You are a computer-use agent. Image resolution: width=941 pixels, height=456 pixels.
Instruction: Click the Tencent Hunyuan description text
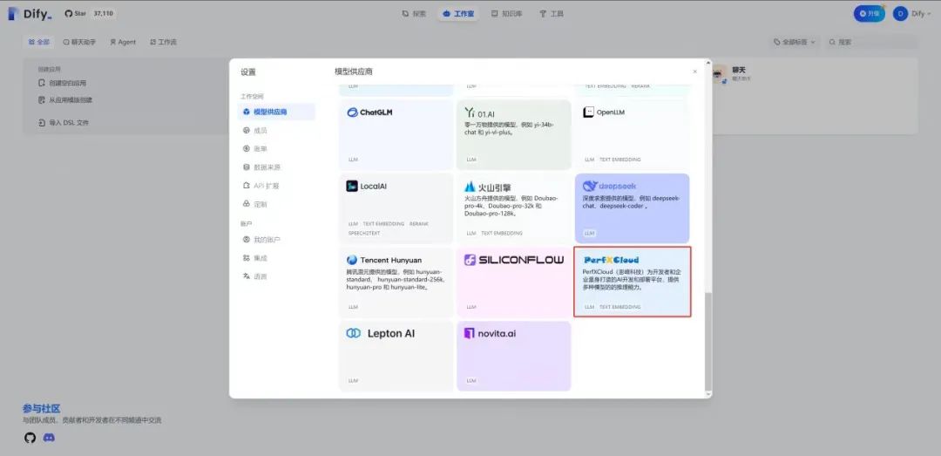395,280
